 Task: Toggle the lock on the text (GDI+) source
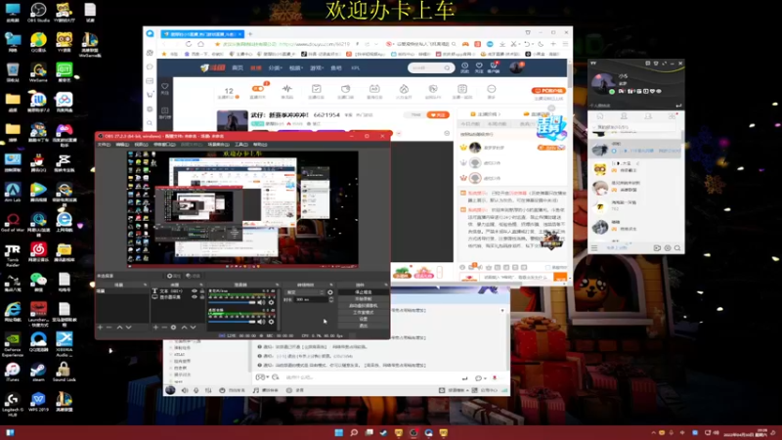pos(202,290)
